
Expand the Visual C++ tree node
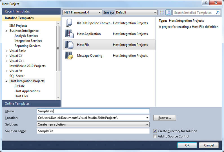point(6,61)
